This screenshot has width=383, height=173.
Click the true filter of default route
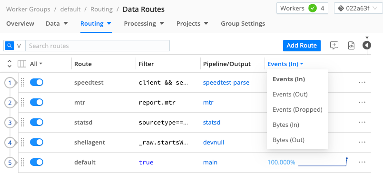[x=146, y=162]
